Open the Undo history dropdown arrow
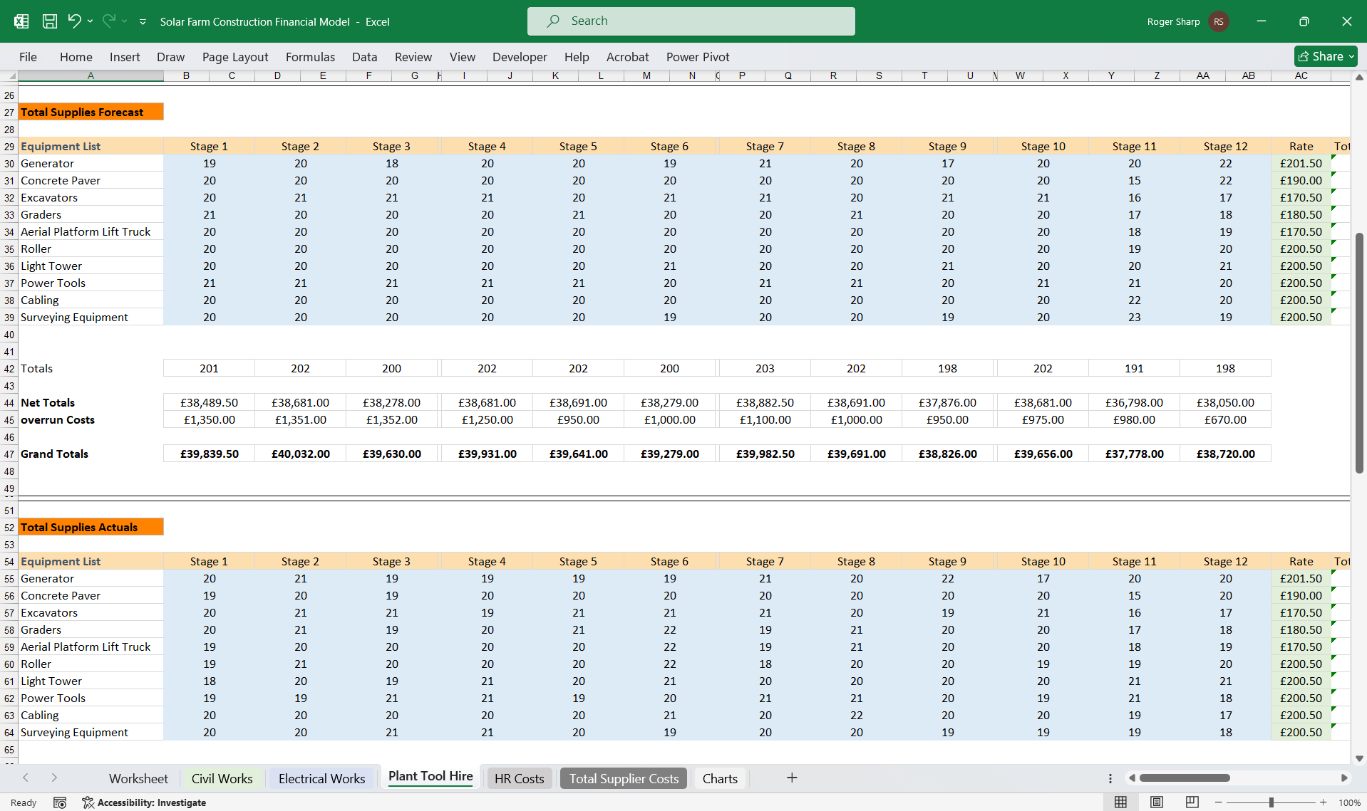The width and height of the screenshot is (1367, 811). pyautogui.click(x=90, y=21)
